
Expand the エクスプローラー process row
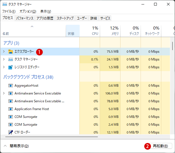pos(4,52)
